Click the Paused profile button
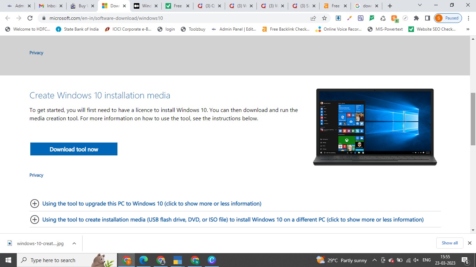Screen dimensions: 476x267 pyautogui.click(x=448, y=18)
